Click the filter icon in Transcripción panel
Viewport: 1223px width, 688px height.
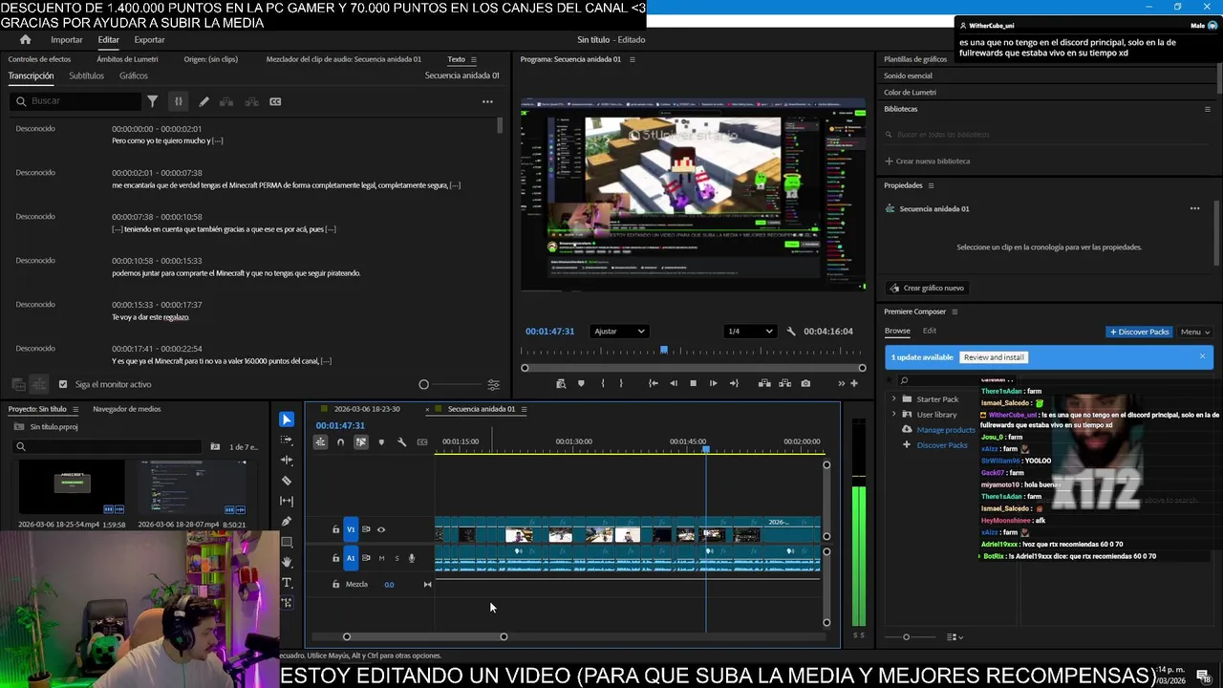pos(152,101)
